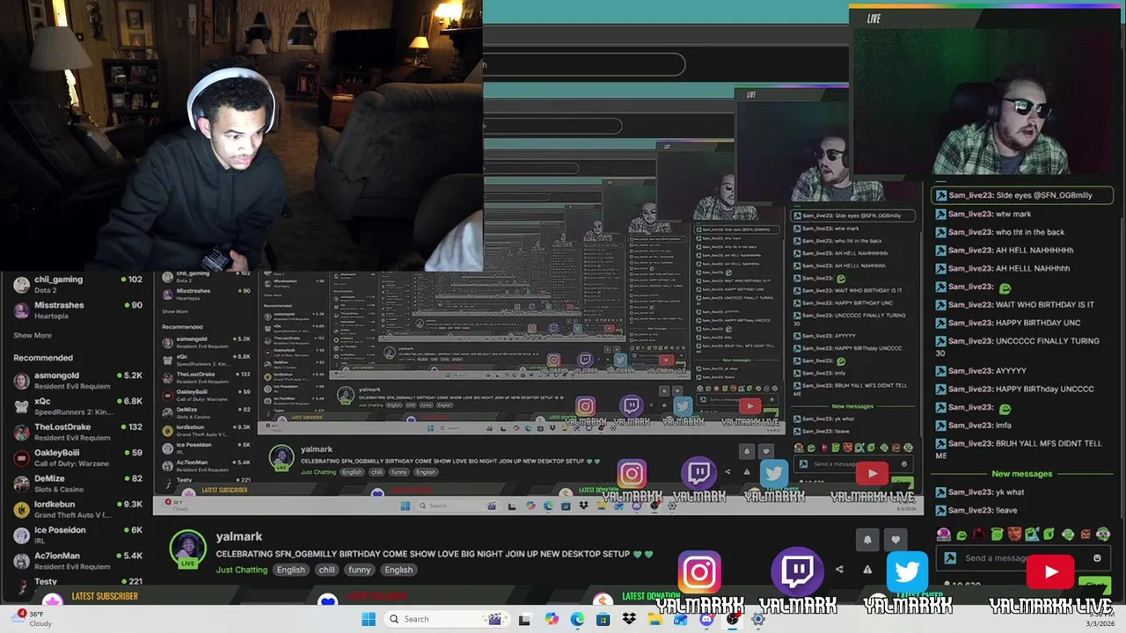Screen dimensions: 1126x633
Task: Open the weather widget showing 36°F Cloudy
Action: [x=32, y=619]
